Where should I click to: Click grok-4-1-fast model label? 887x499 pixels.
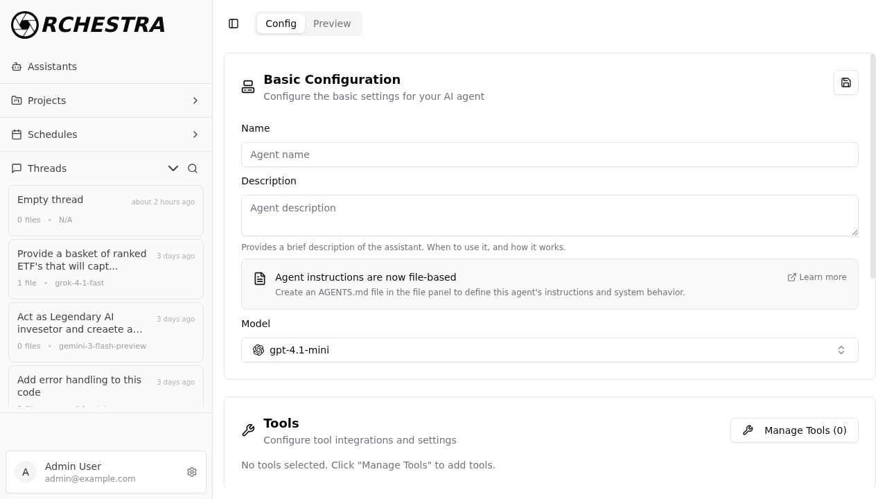click(x=79, y=283)
